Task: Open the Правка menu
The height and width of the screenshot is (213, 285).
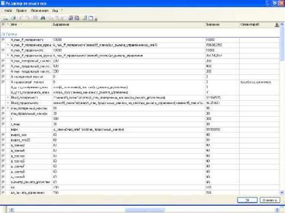Action: (21, 11)
